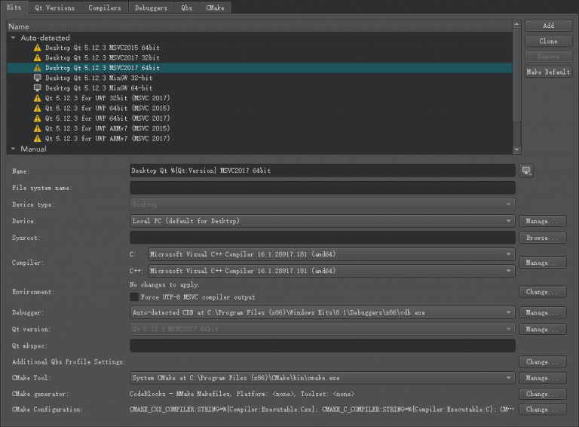
Task: Click monitor icon beside MinGW 64-bit kit
Action: coord(37,88)
